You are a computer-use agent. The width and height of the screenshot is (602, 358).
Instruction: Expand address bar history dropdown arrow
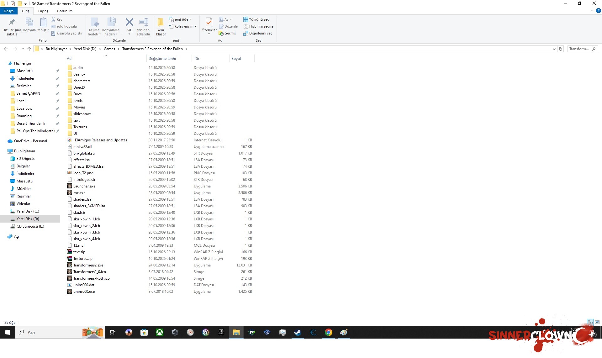554,49
